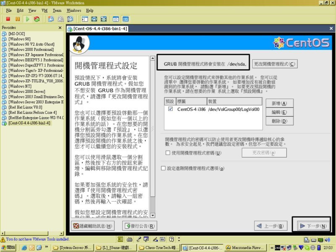
Task: Click the green Power On play icon
Action: [x=27, y=19]
